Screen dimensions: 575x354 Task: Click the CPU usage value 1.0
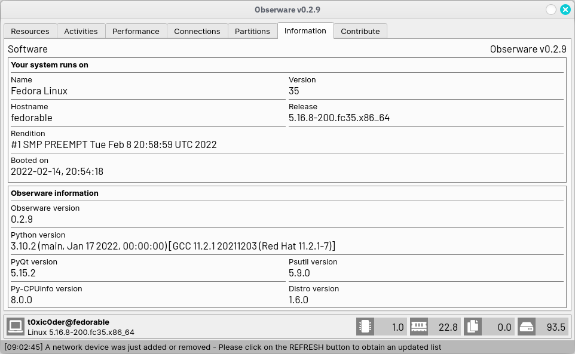click(x=398, y=327)
